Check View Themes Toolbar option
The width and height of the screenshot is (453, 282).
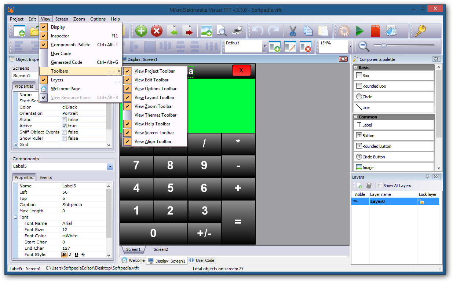pos(155,115)
